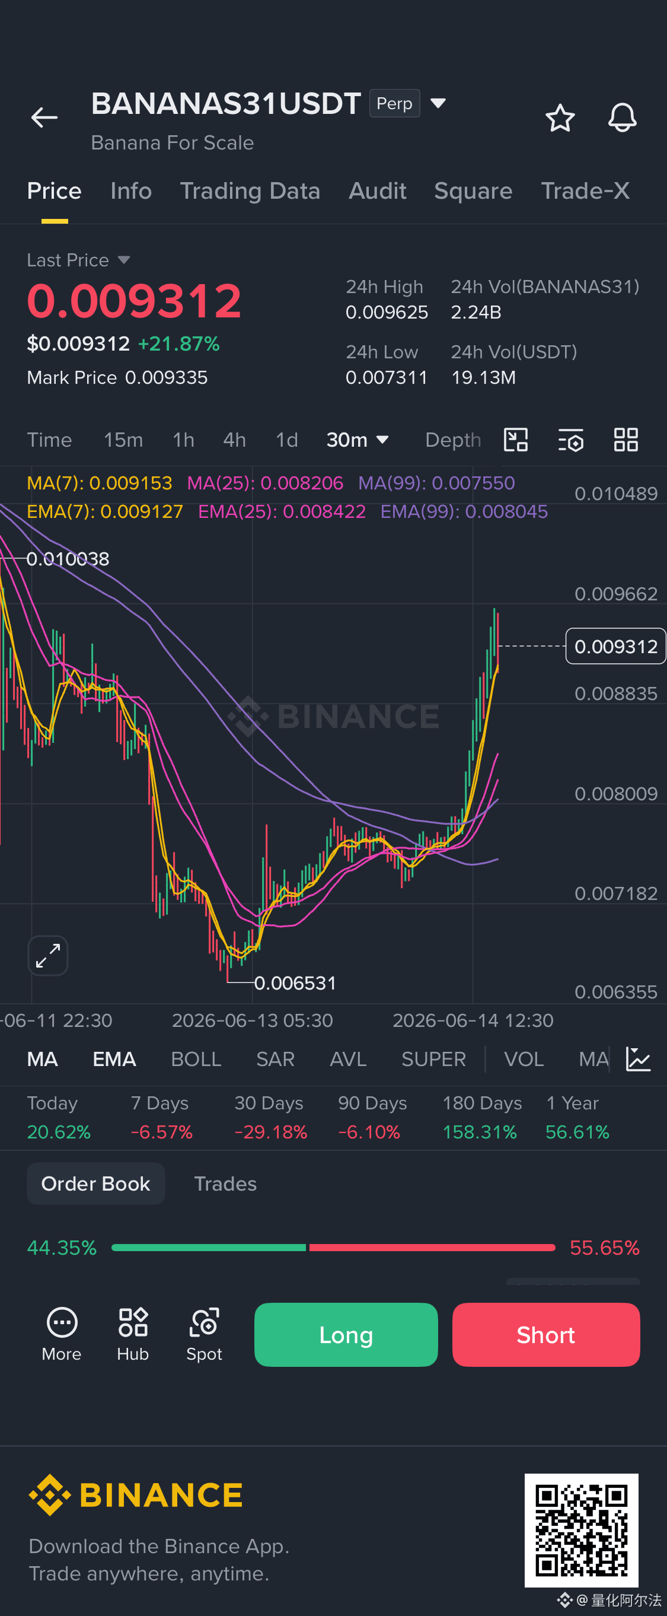Viewport: 667px width, 1616px height.
Task: Expand chart to fullscreen with the arrows icon
Action: coord(47,956)
